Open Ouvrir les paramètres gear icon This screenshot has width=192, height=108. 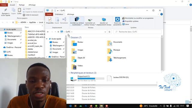coord(117,19)
